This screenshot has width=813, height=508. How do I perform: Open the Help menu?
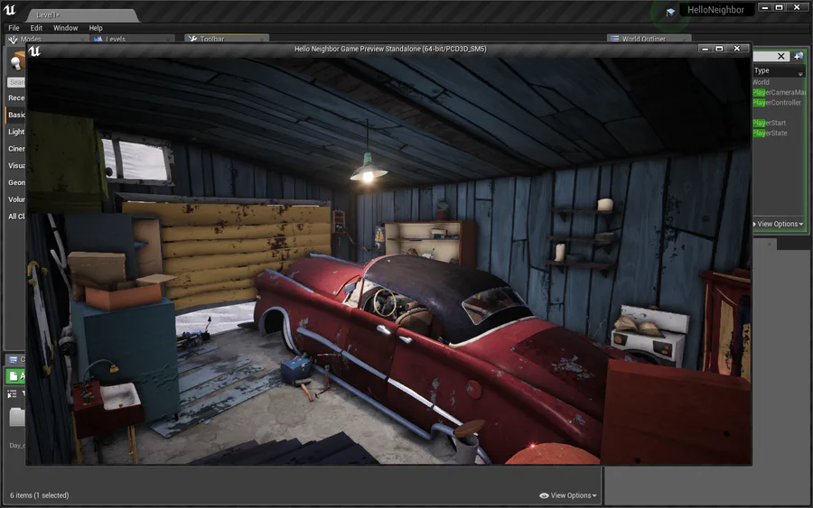[x=96, y=28]
